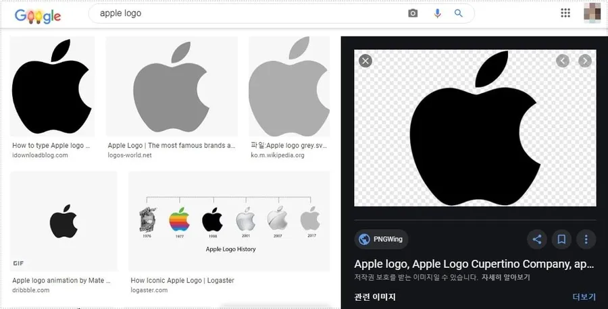Open the black Apple logo idownloadblog thumbnail
The width and height of the screenshot is (608, 309).
[52, 86]
